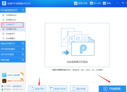
Task: Open the 加入VIP membership link
Action: 97,3
